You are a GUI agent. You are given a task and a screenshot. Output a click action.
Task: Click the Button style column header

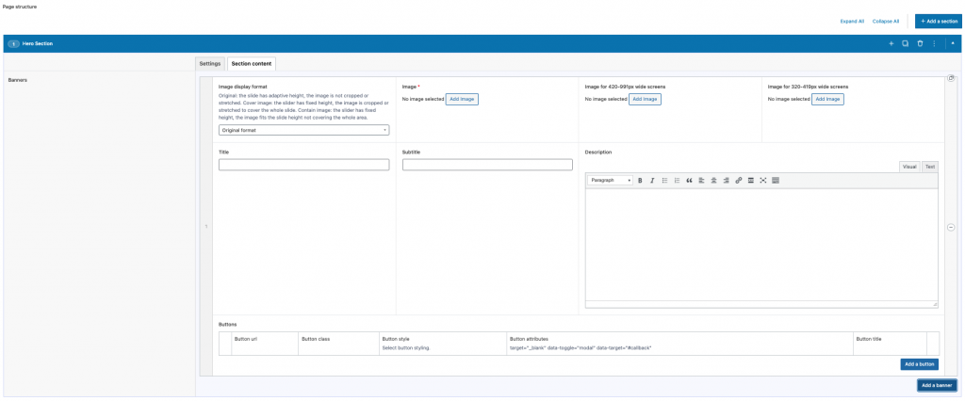396,339
